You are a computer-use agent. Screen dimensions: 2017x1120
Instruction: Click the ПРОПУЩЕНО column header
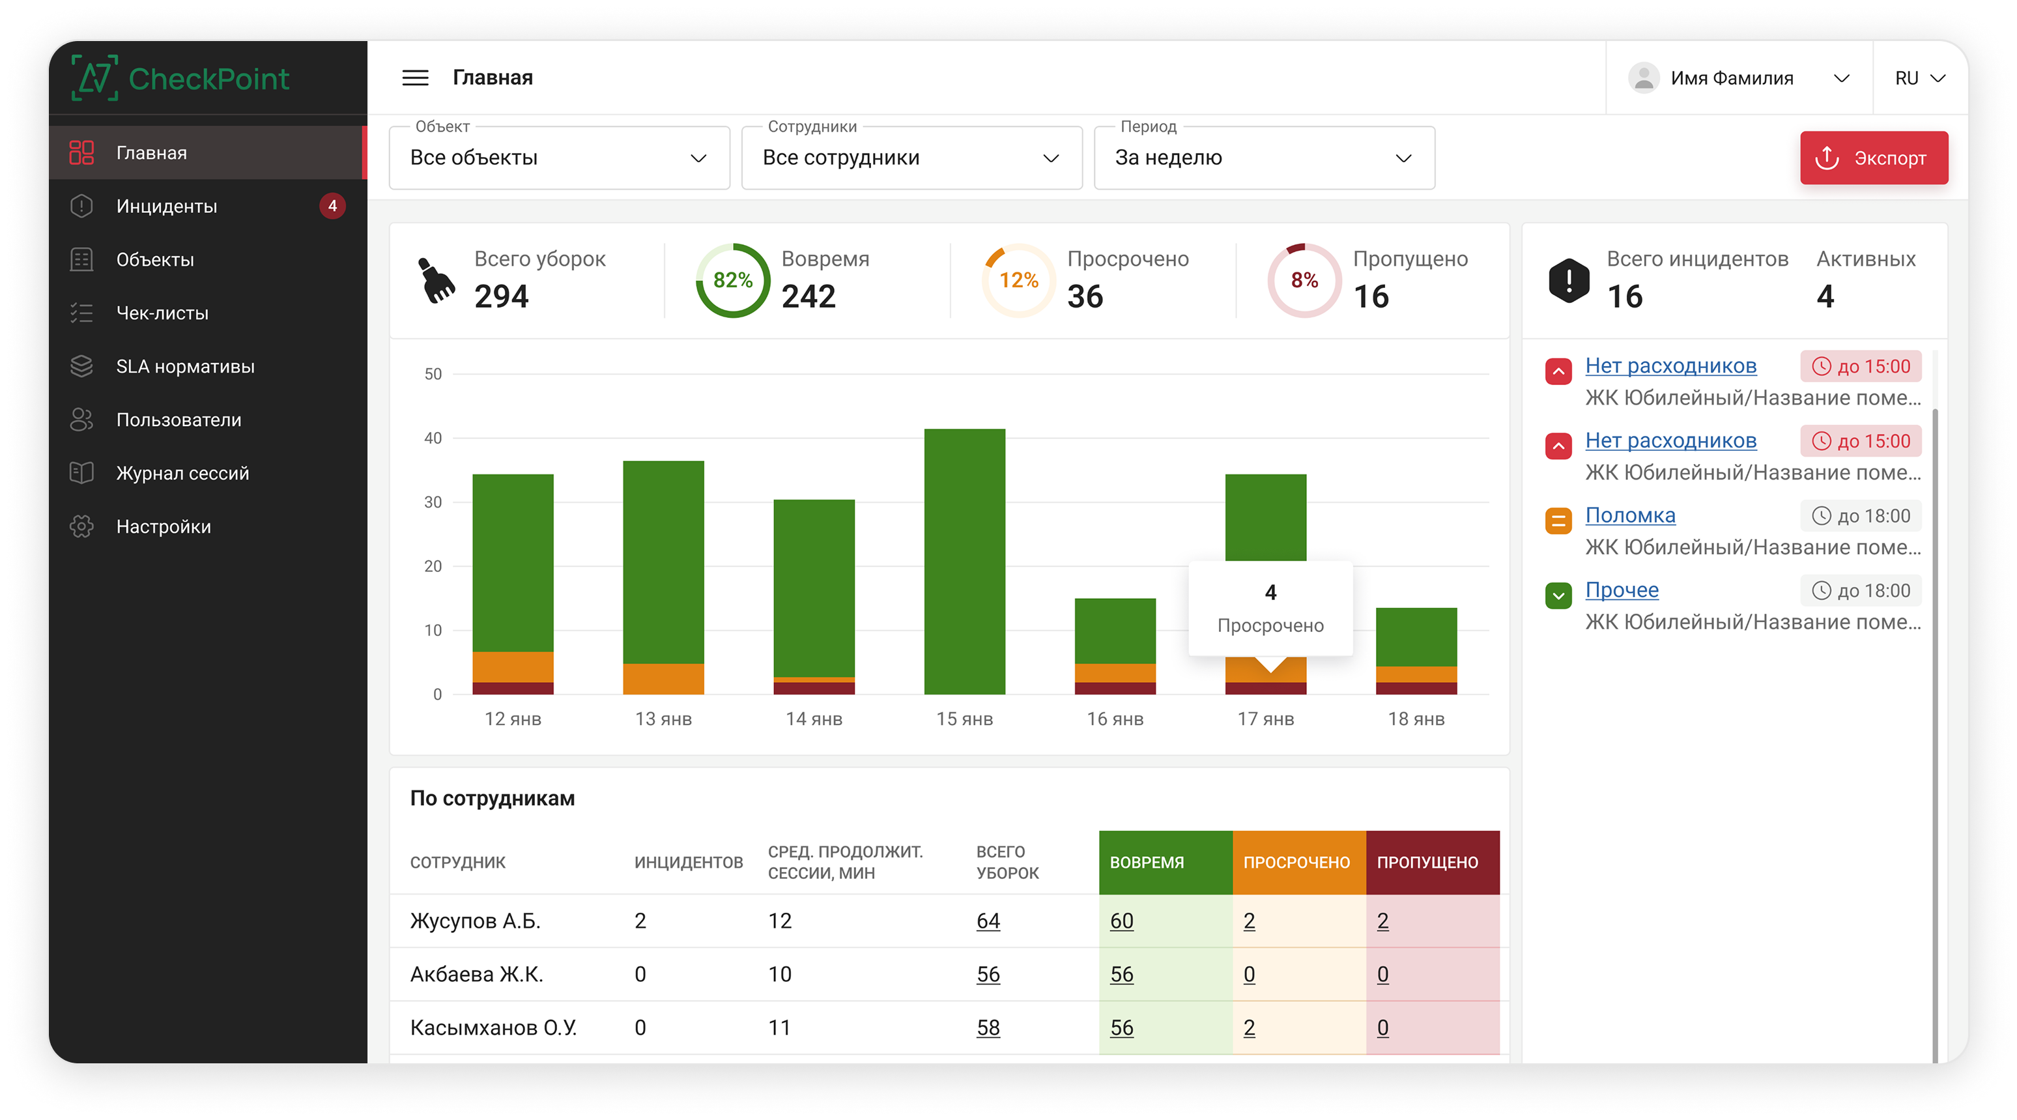click(1433, 861)
